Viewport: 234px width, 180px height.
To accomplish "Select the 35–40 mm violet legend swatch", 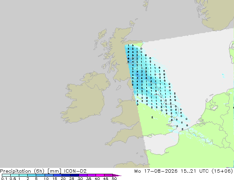I will (x=92, y=175).
